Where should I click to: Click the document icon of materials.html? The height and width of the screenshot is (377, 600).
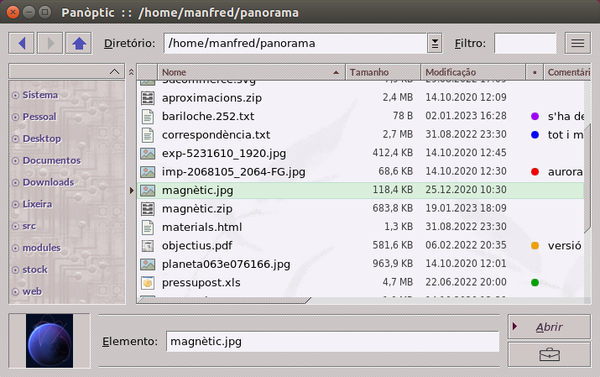pyautogui.click(x=148, y=228)
